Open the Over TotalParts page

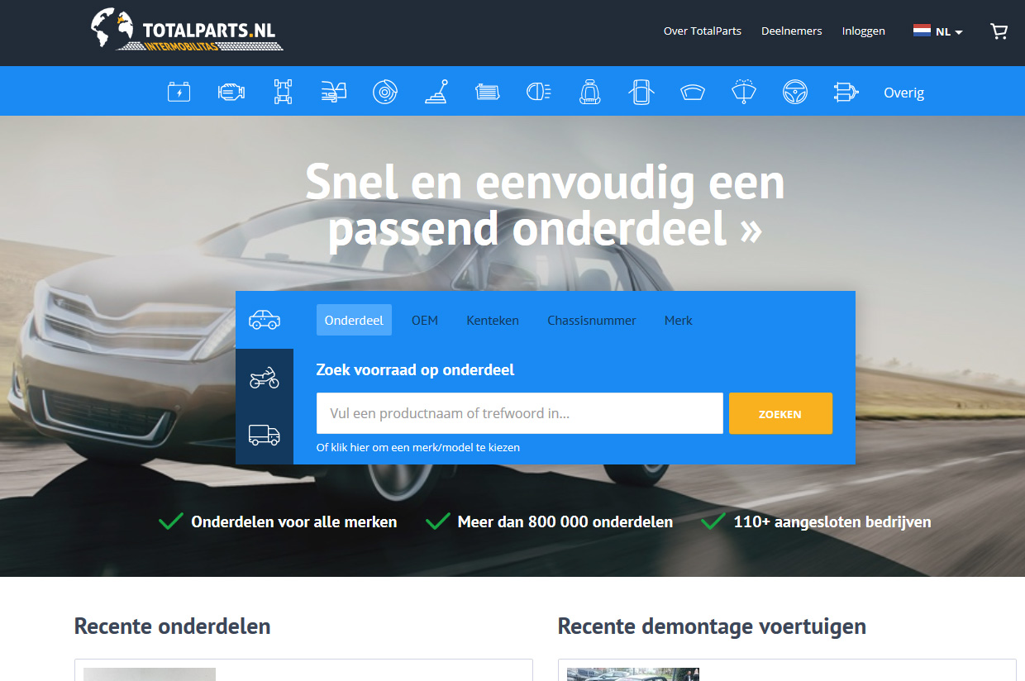coord(703,31)
